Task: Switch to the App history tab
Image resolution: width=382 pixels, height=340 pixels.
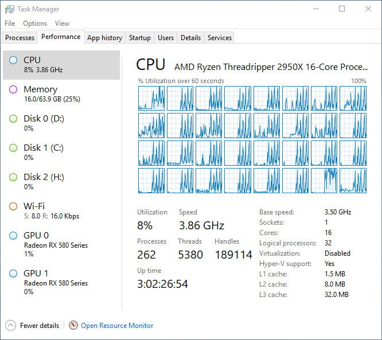Action: (104, 38)
